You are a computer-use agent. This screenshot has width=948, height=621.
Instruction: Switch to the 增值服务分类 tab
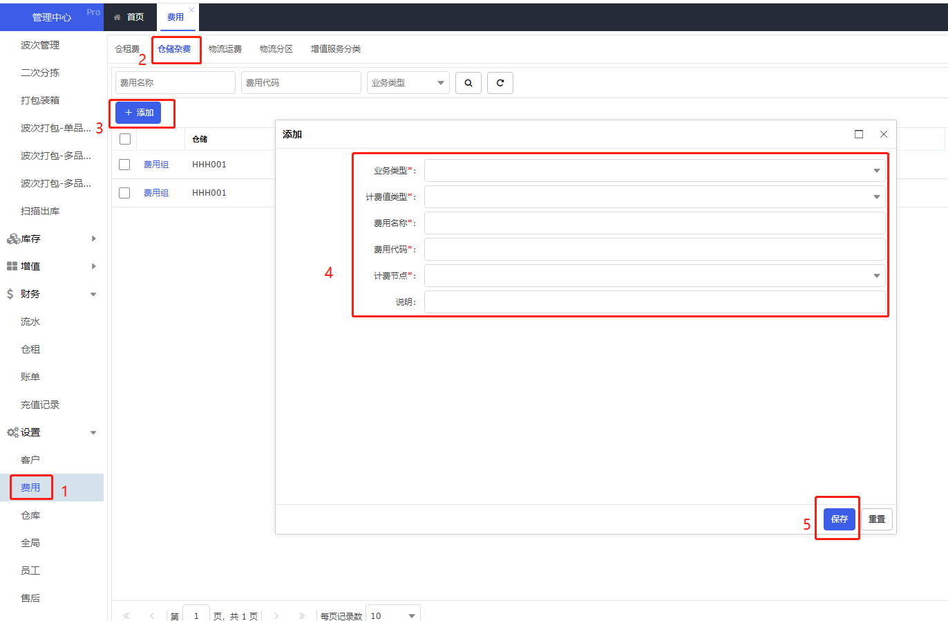pyautogui.click(x=336, y=49)
